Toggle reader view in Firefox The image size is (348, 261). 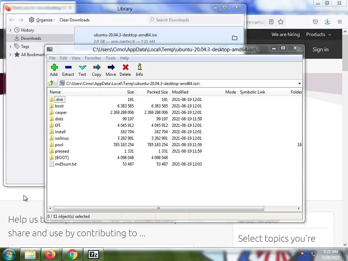[x=271, y=22]
